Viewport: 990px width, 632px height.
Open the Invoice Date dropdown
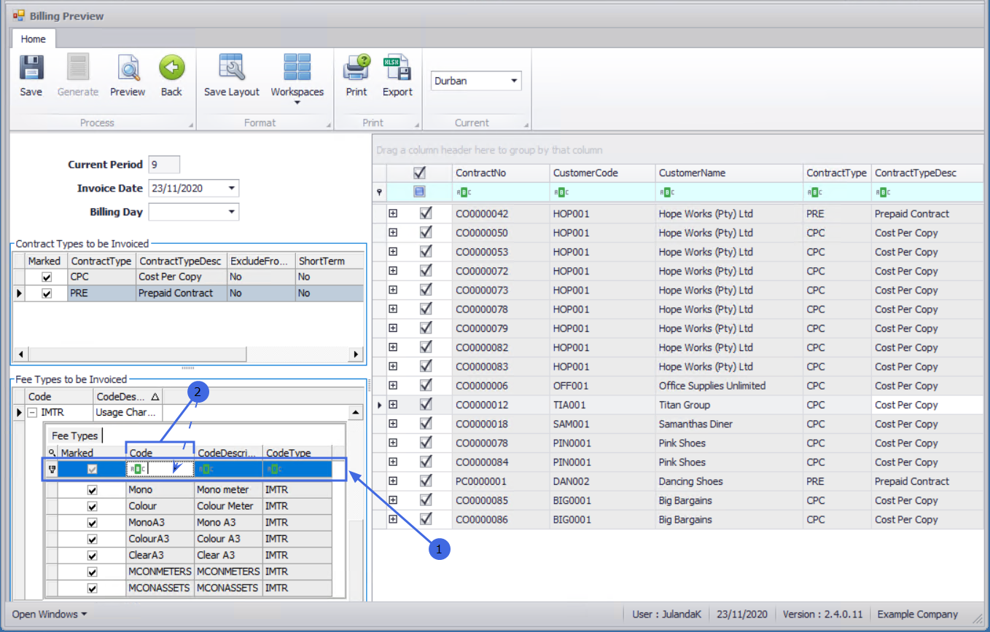pos(231,189)
